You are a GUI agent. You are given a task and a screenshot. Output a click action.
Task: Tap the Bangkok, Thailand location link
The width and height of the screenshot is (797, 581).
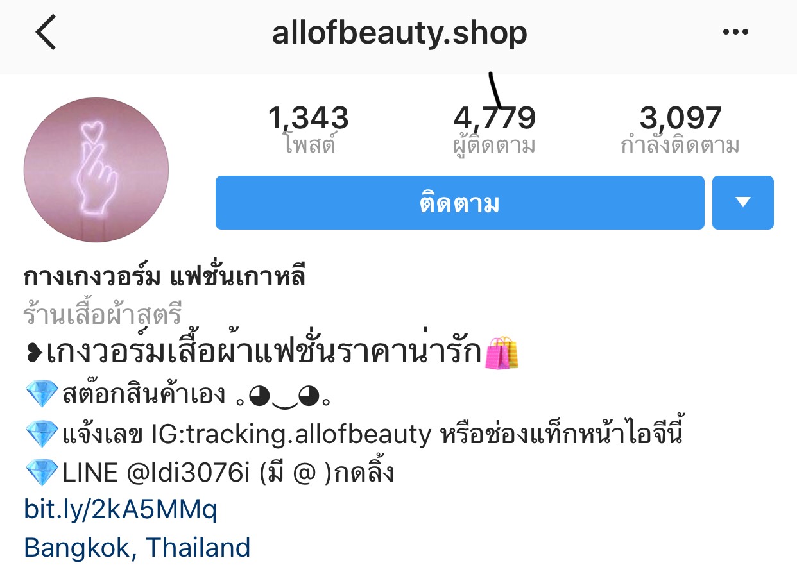137,548
